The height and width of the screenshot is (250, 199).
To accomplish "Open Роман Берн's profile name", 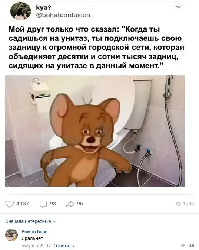I will pyautogui.click(x=34, y=232).
